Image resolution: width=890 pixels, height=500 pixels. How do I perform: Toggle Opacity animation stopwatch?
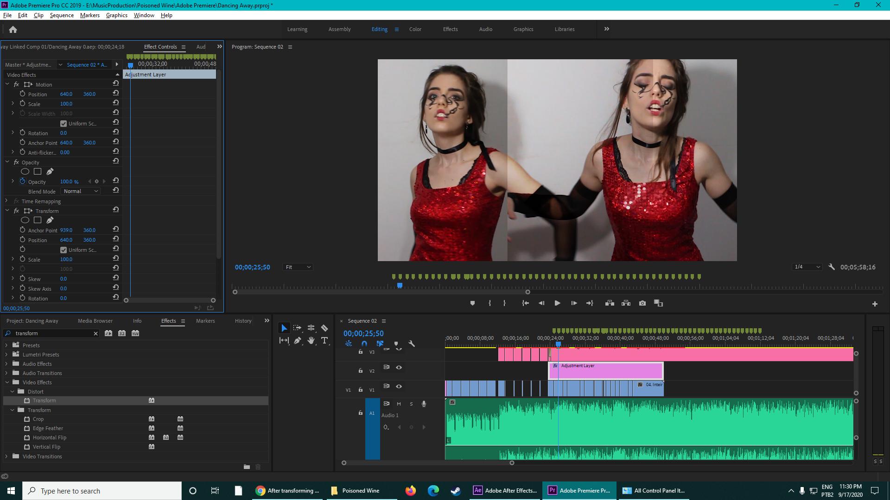click(22, 181)
